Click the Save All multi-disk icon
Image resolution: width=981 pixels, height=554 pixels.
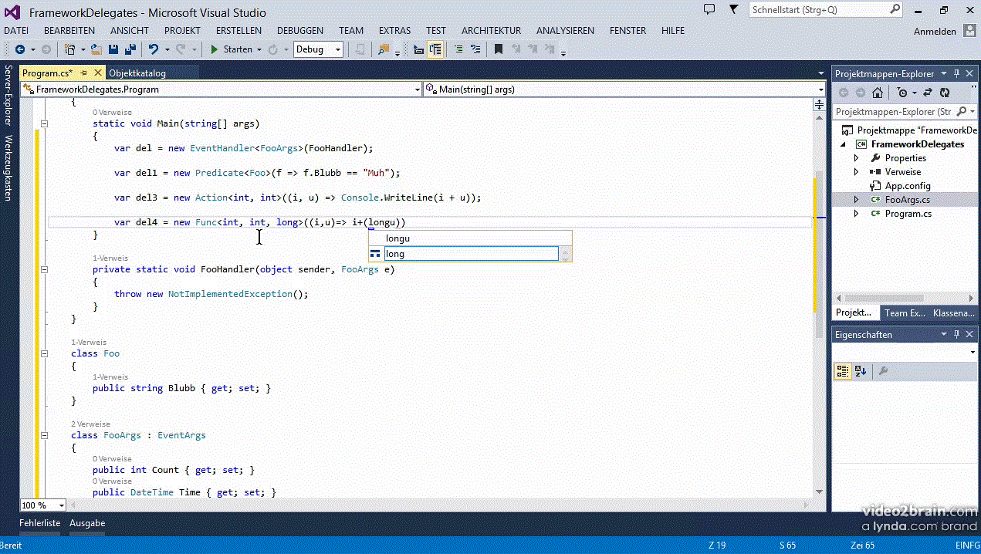coord(130,49)
